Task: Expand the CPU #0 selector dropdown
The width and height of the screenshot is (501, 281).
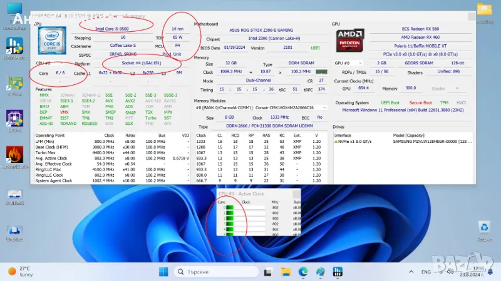Action: pos(63,64)
